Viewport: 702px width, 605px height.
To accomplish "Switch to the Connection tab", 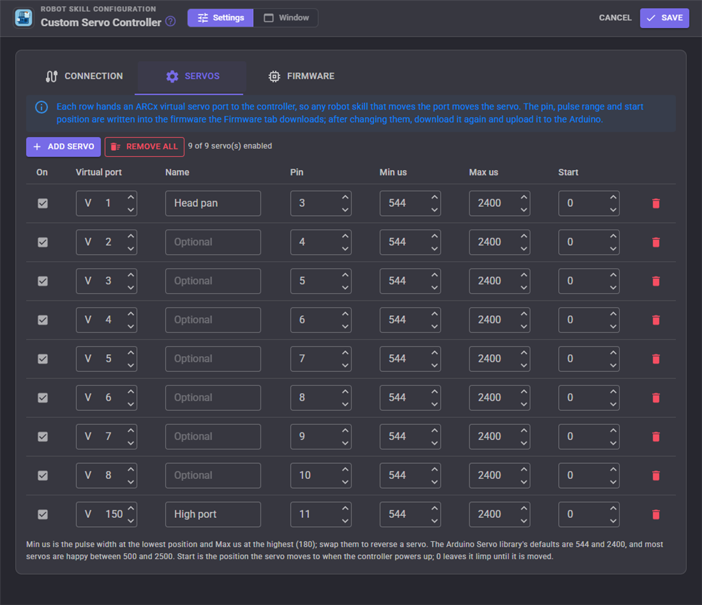I will click(x=84, y=77).
